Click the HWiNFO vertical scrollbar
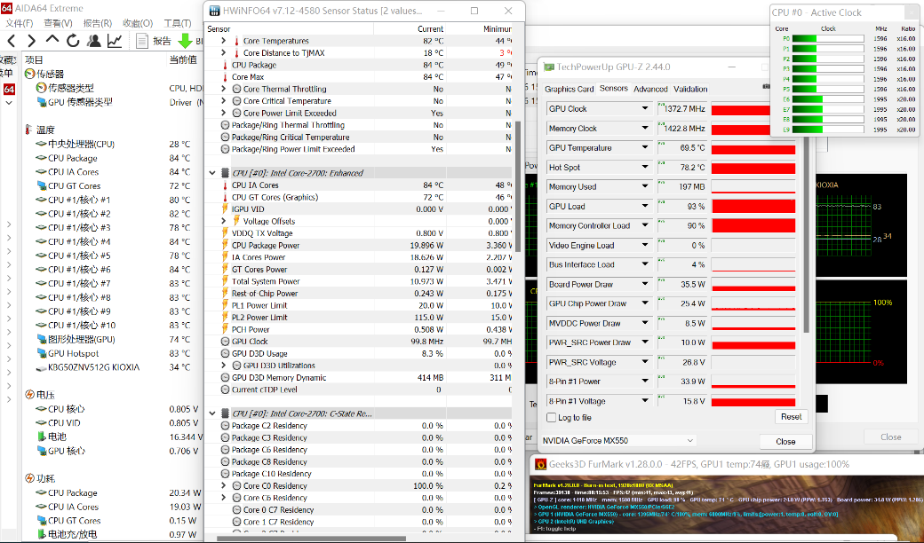Viewport: 924px width, 543px height. (x=518, y=186)
